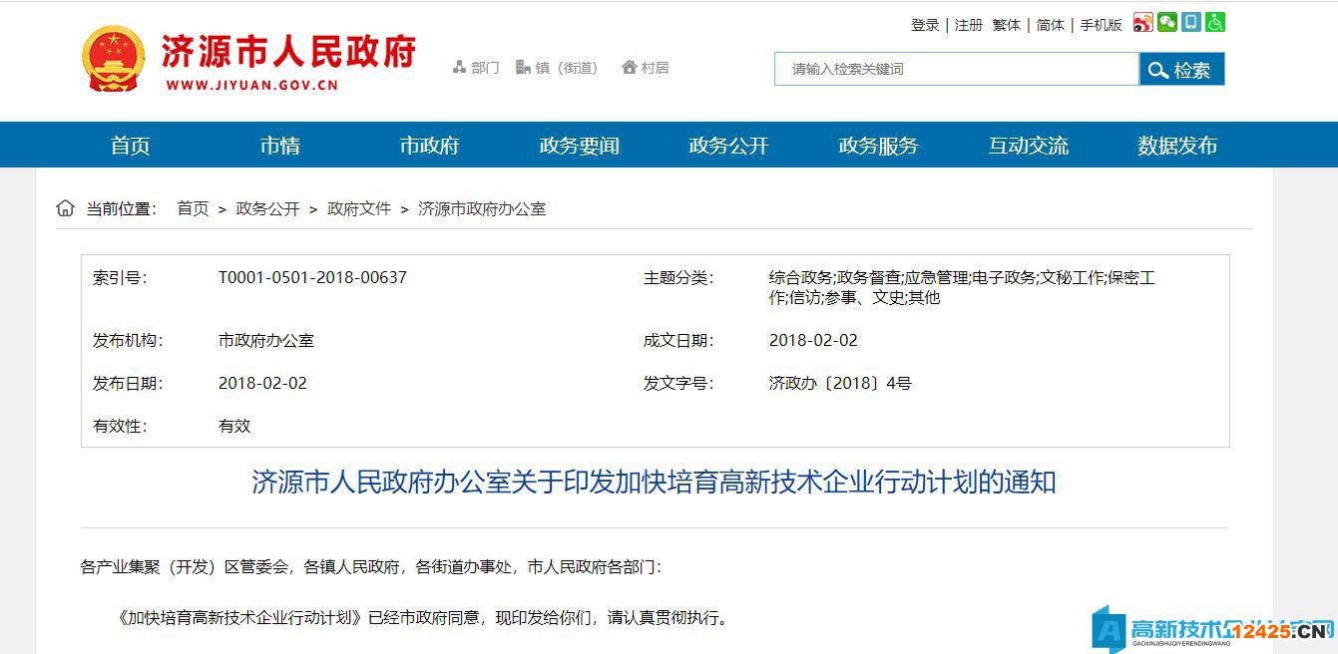Click the 部门 header link text
Screen dimensions: 1338x654
[x=486, y=68]
